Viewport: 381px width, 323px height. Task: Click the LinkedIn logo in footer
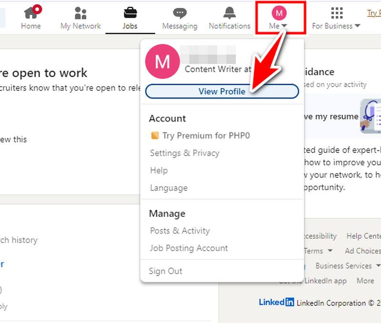(x=276, y=302)
